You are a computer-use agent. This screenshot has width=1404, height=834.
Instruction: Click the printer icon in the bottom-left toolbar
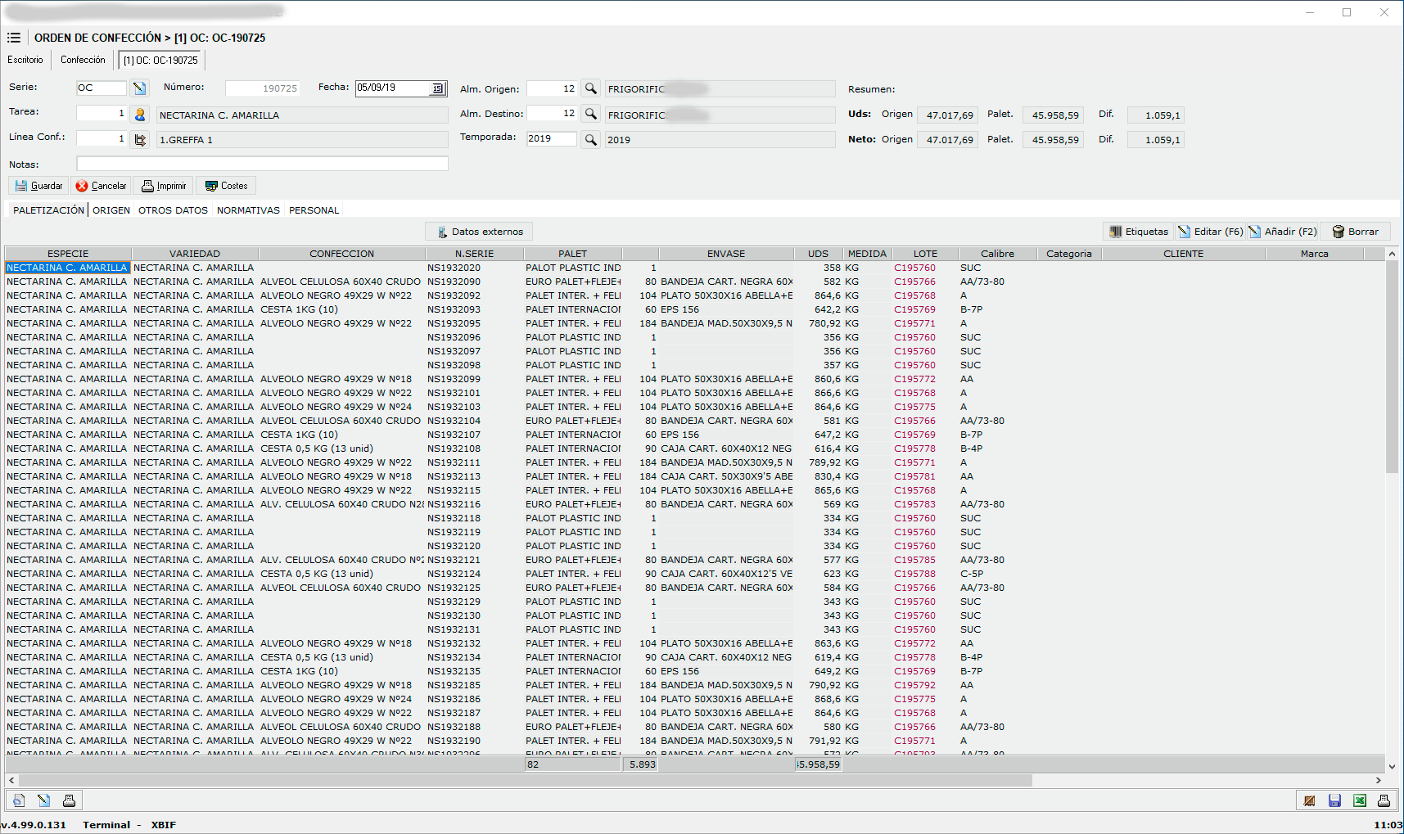(x=69, y=800)
